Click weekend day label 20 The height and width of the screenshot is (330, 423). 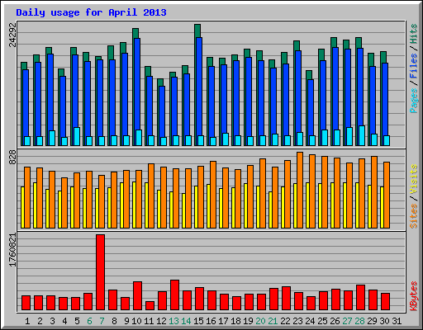click(x=260, y=321)
